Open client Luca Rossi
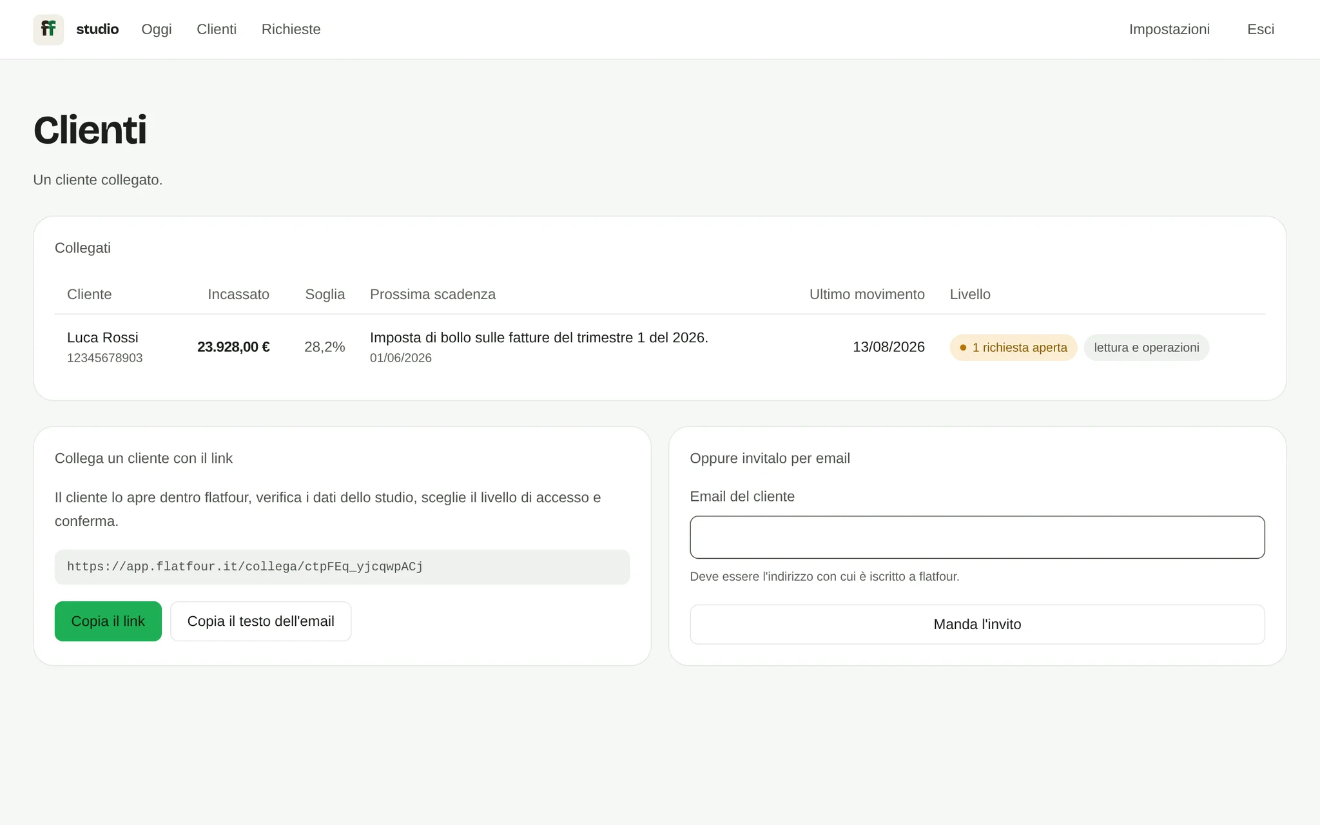1320x825 pixels. (102, 338)
